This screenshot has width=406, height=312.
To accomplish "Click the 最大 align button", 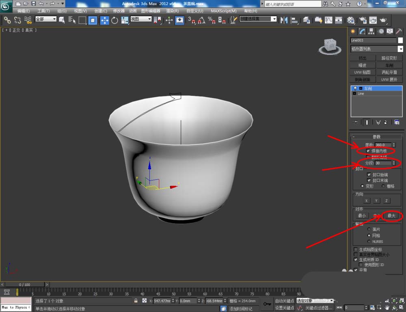I will click(391, 215).
